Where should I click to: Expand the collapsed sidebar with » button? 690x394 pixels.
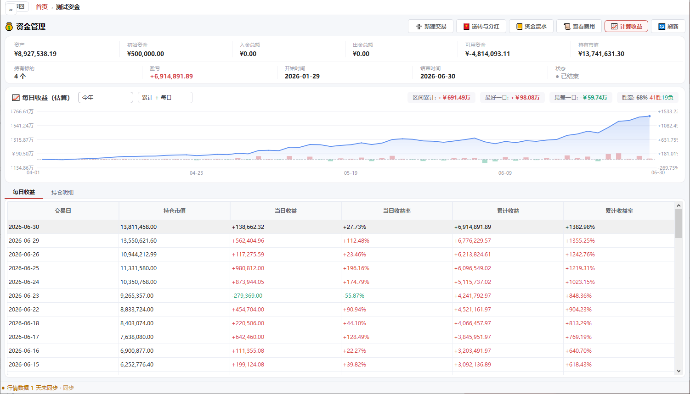click(x=11, y=9)
